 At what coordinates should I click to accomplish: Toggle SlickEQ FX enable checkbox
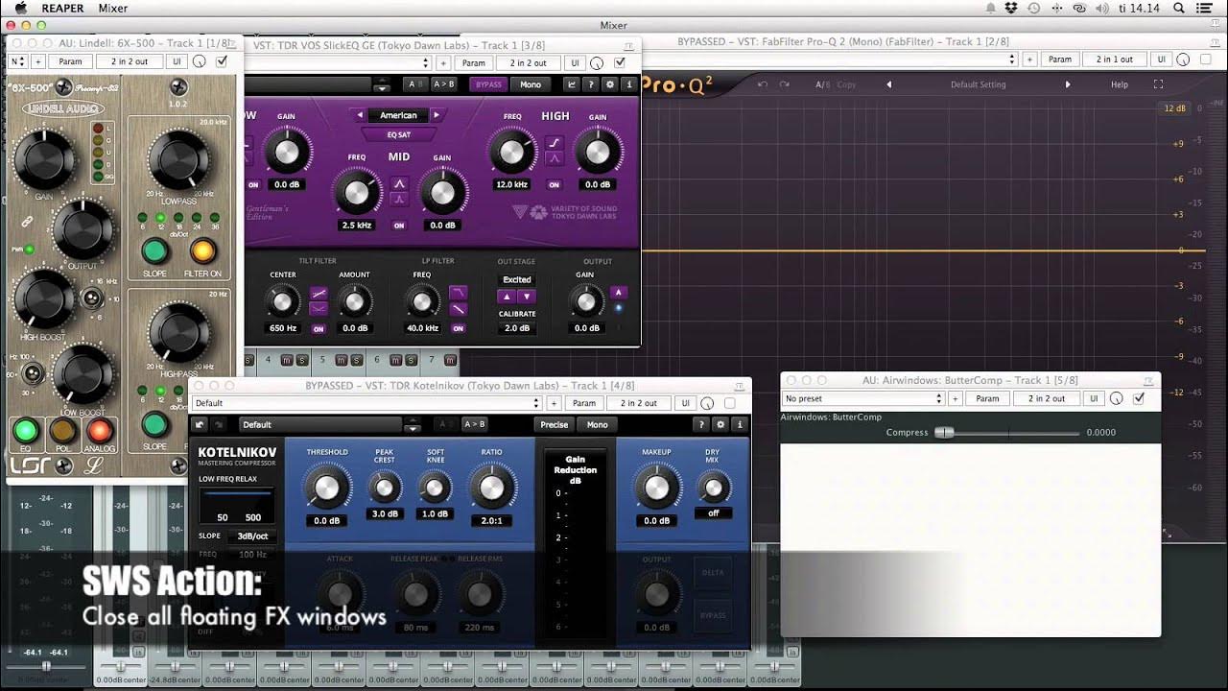pyautogui.click(x=620, y=62)
